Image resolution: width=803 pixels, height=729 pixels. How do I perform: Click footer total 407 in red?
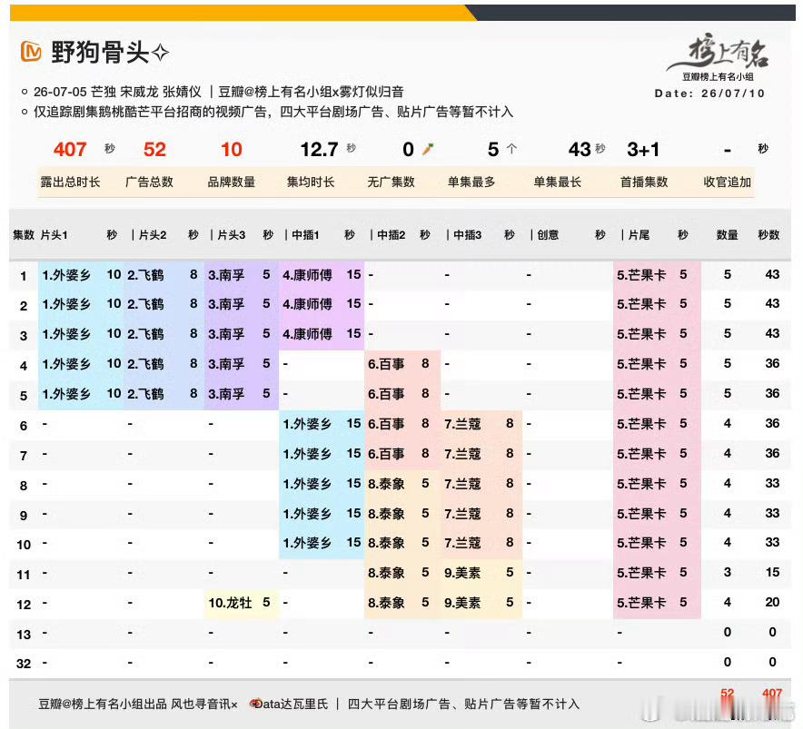coord(772,694)
